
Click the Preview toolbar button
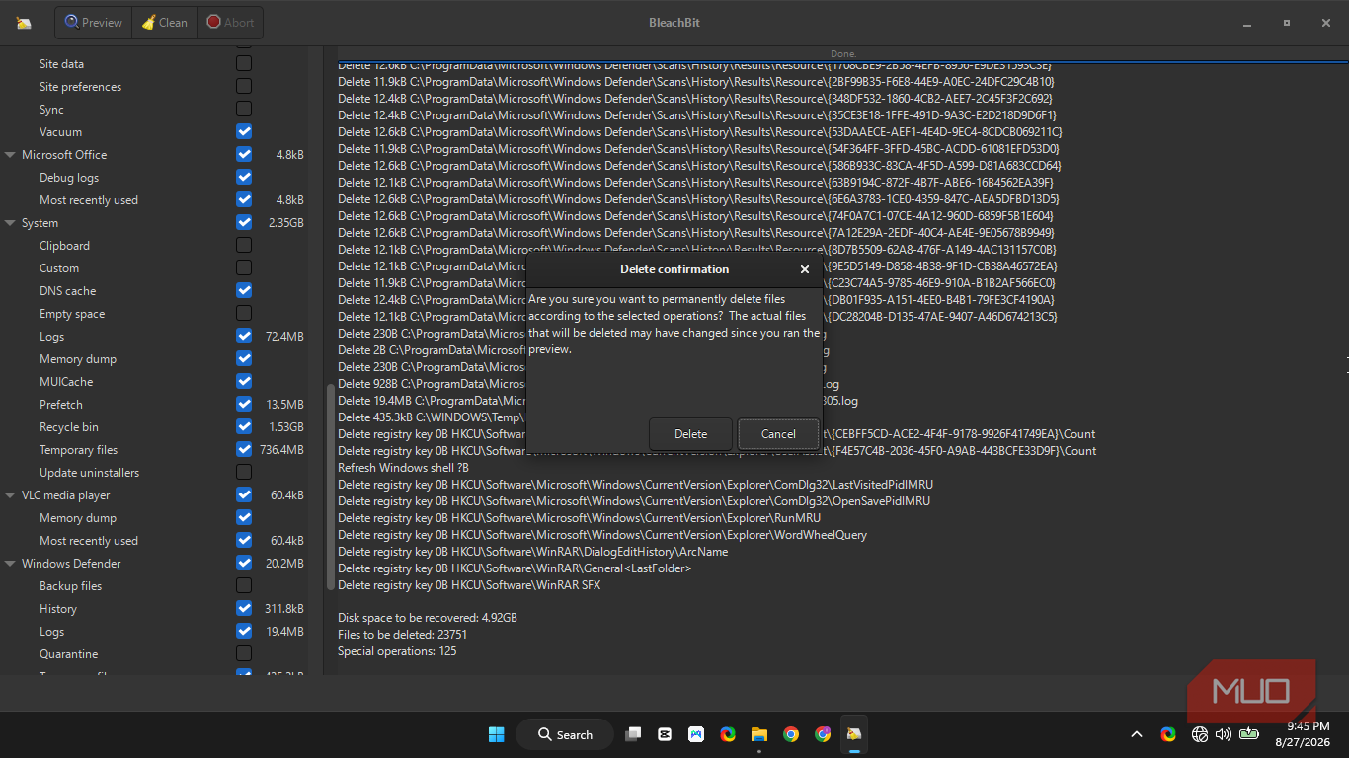coord(94,23)
